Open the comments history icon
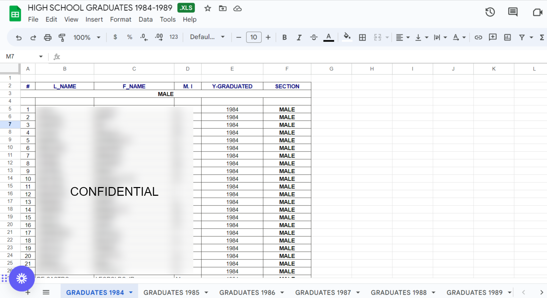Viewport: 547px width, 298px height. click(513, 12)
